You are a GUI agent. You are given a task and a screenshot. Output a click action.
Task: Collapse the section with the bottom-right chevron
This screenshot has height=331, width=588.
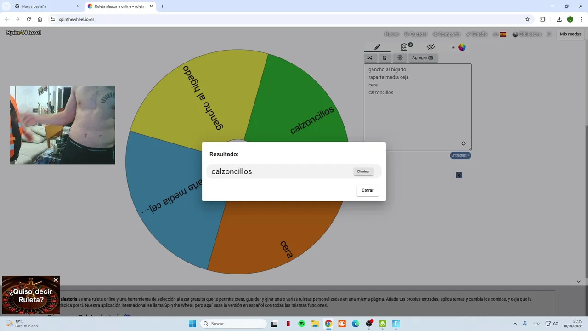tap(579, 282)
